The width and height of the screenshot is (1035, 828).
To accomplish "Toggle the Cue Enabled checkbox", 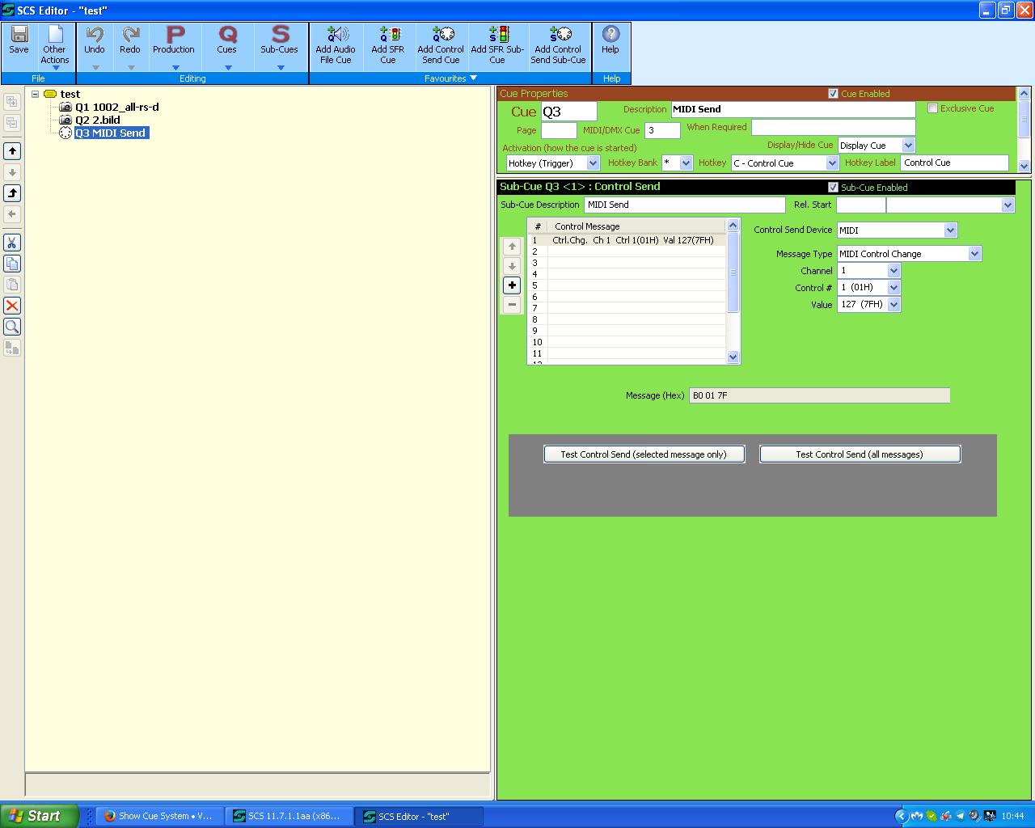I will click(x=833, y=94).
